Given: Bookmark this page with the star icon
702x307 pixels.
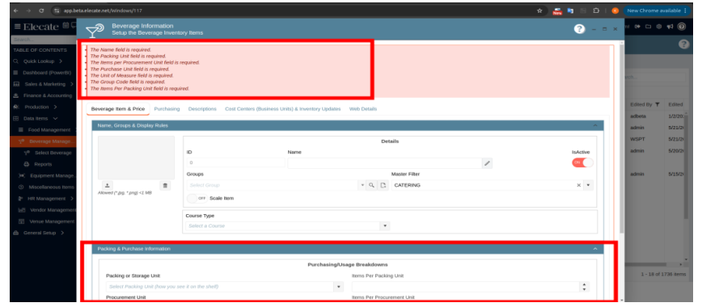Looking at the screenshot, I should coord(539,11).
